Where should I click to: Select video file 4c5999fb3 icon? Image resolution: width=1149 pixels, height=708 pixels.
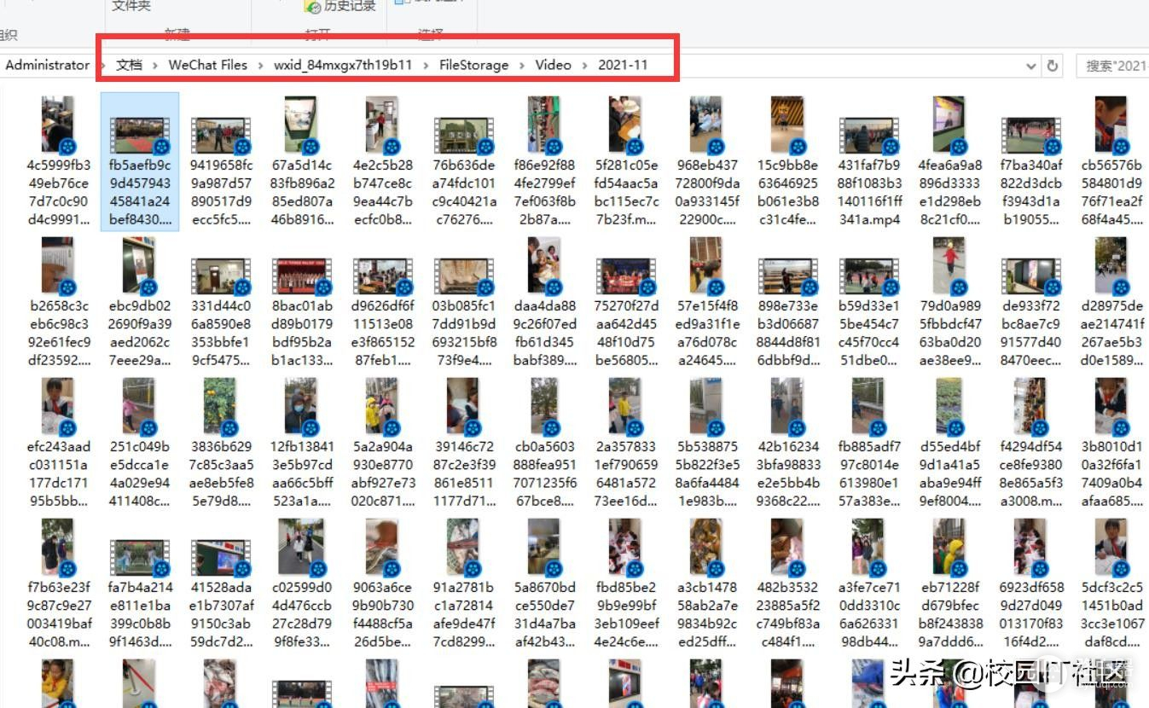58,125
